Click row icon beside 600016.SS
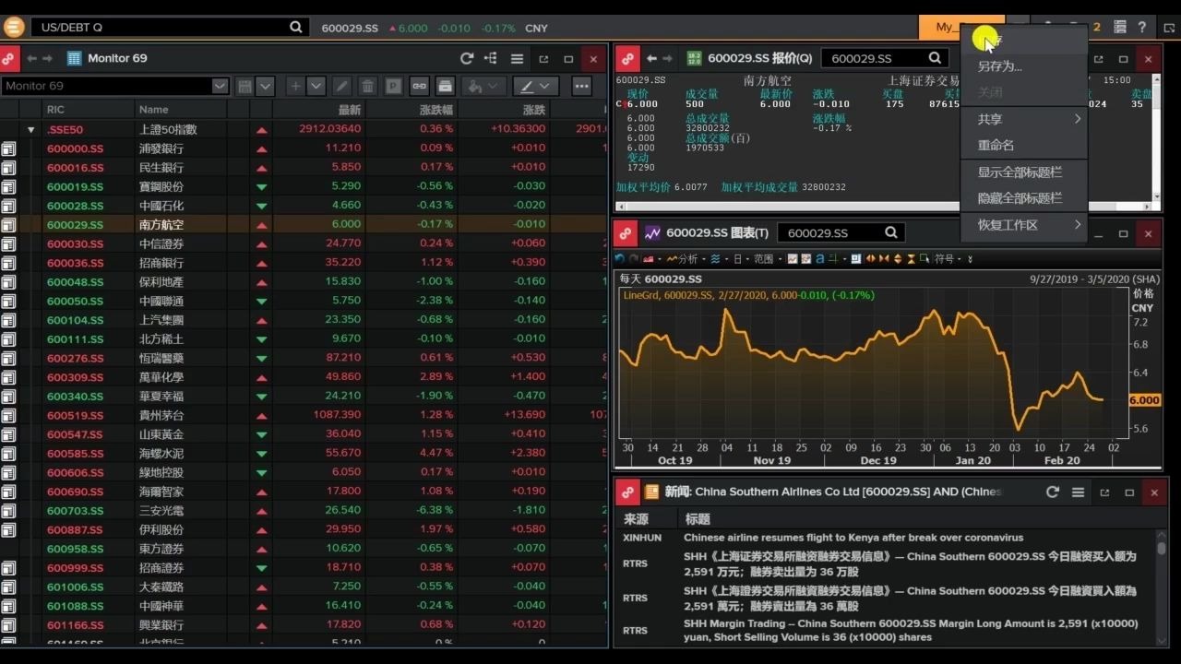 [x=8, y=167]
